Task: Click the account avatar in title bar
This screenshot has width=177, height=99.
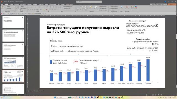Action: click(165, 2)
